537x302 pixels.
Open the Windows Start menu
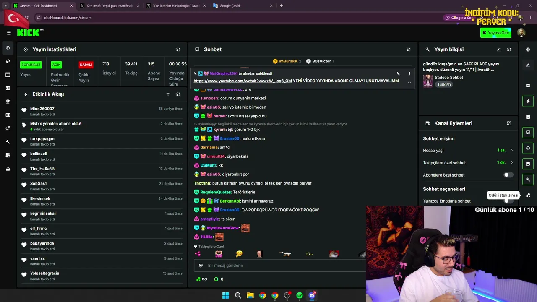coord(225,295)
